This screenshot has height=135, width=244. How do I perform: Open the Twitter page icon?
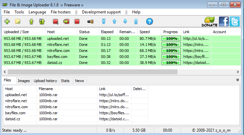pyautogui.click(x=234, y=21)
